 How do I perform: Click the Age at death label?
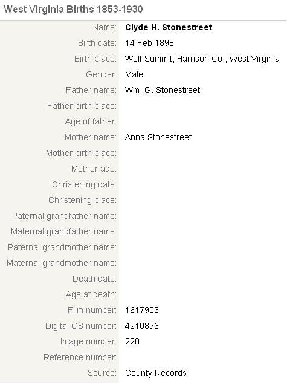click(x=91, y=294)
